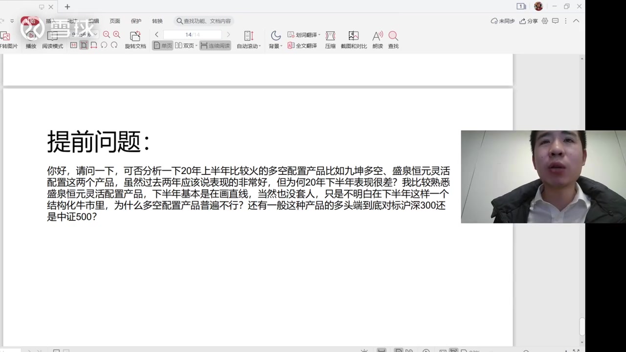Go to previous page arrow
The height and width of the screenshot is (352, 626).
click(156, 35)
